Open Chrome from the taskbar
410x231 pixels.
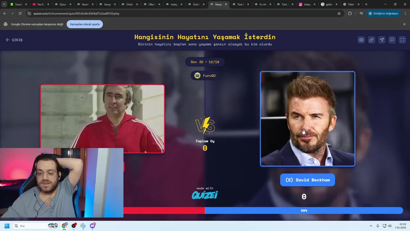tap(64, 226)
